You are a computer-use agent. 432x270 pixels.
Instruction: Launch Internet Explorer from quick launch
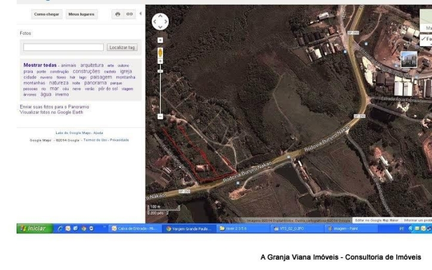click(x=60, y=229)
